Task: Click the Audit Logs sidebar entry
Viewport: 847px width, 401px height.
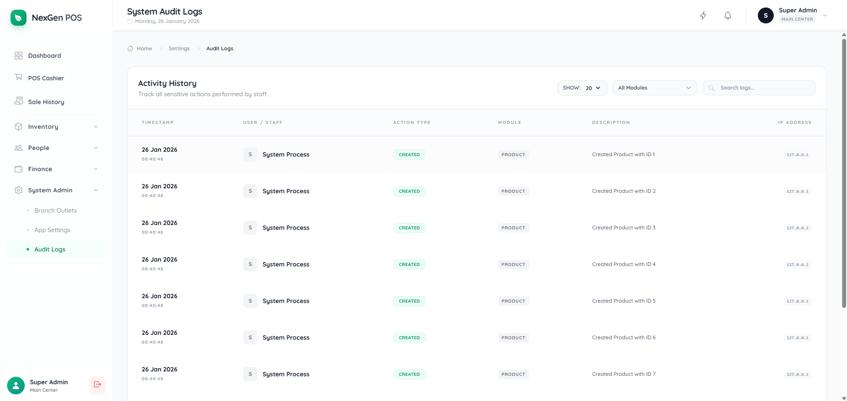Action: 49,249
